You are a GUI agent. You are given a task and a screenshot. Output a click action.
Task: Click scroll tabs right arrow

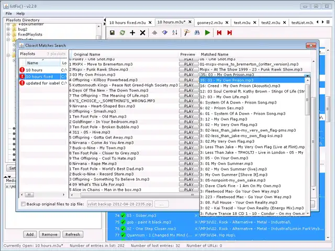[x=322, y=22]
